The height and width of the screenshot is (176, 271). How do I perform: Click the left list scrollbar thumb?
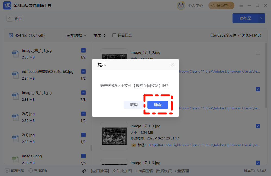tap(91, 148)
